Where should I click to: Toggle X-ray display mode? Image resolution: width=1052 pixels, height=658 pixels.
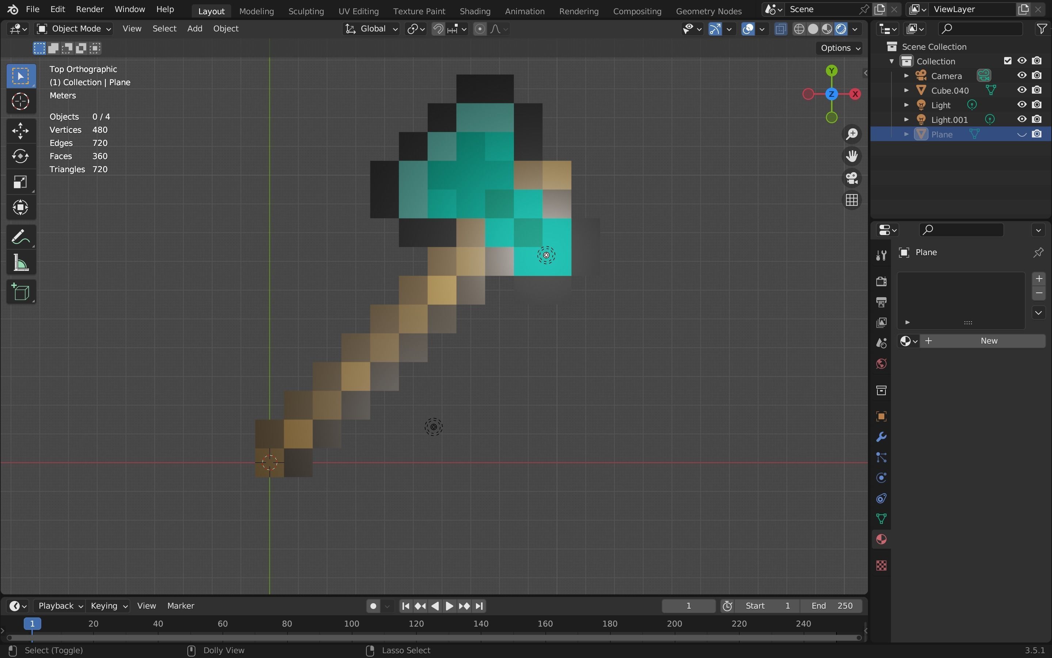coord(781,29)
